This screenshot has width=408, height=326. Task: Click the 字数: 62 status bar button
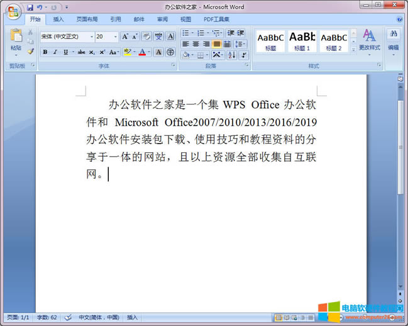(x=47, y=318)
